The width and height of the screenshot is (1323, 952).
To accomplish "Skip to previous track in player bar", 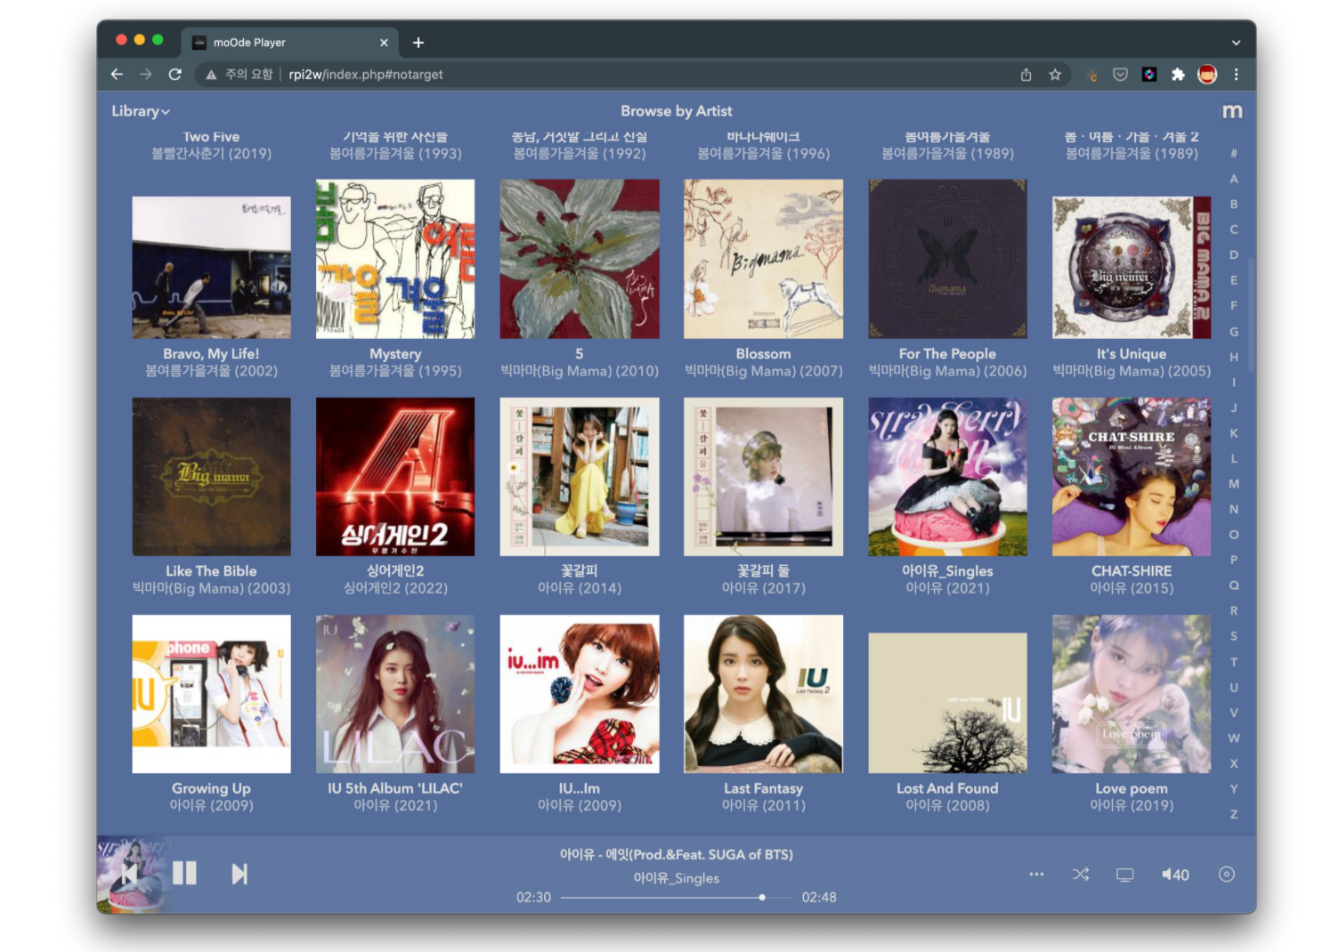I will (x=130, y=875).
